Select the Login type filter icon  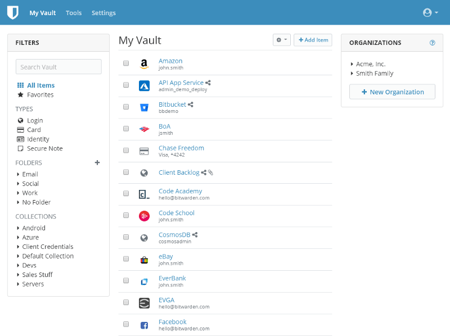(19, 120)
